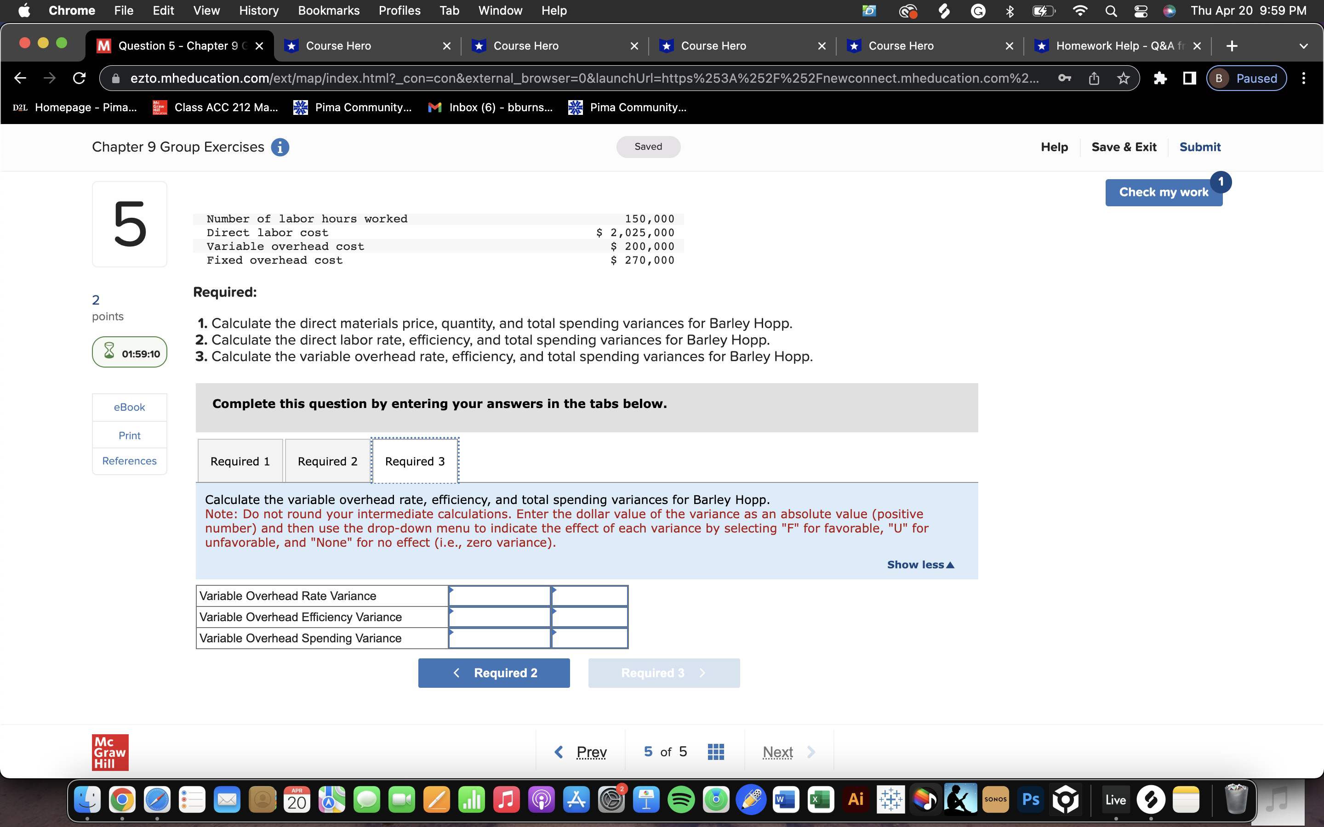The width and height of the screenshot is (1324, 827).
Task: Switch to the Required 2 tab
Action: 327,461
